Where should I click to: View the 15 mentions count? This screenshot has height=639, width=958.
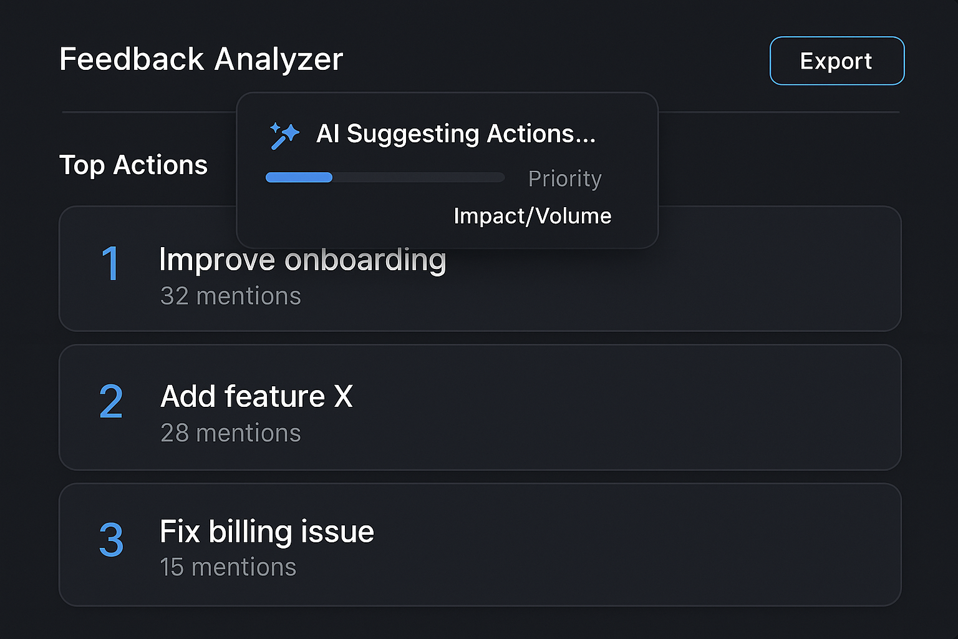pos(228,567)
